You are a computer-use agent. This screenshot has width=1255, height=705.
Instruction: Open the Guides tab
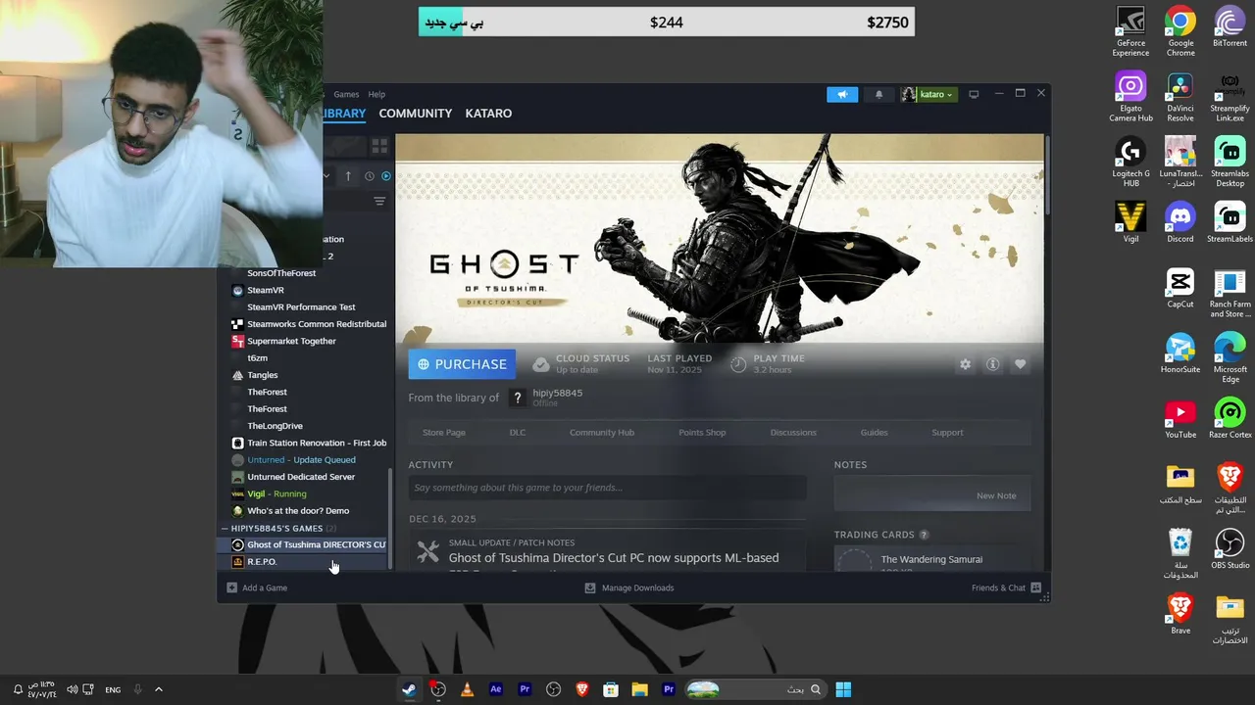click(874, 433)
